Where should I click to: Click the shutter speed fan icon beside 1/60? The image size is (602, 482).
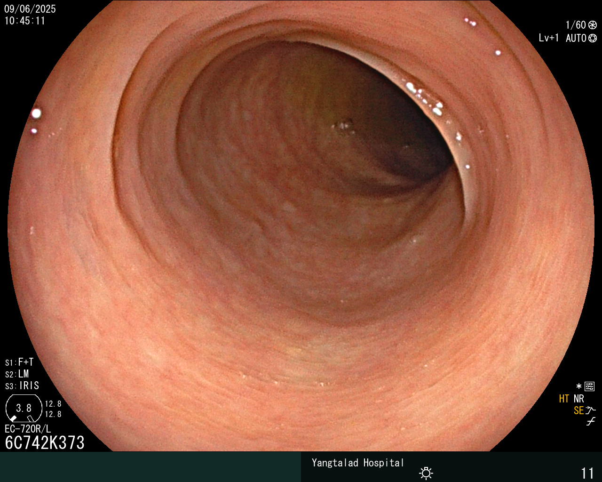pyautogui.click(x=593, y=25)
